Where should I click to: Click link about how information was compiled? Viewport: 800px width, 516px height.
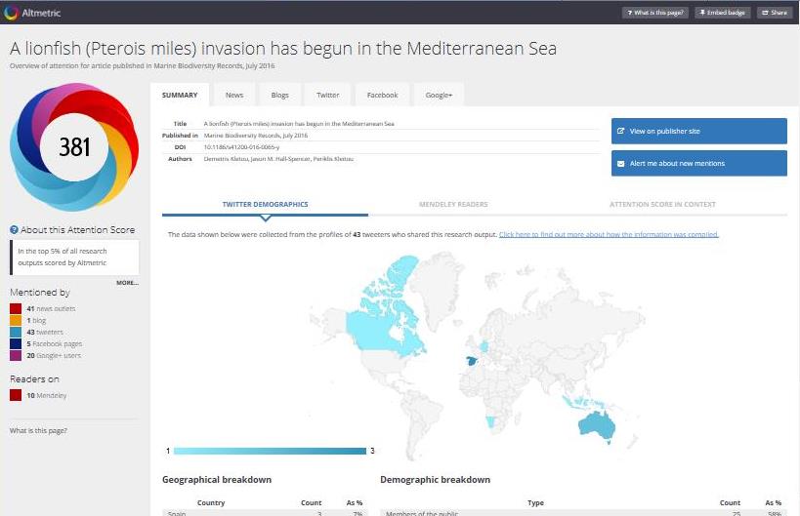point(609,235)
